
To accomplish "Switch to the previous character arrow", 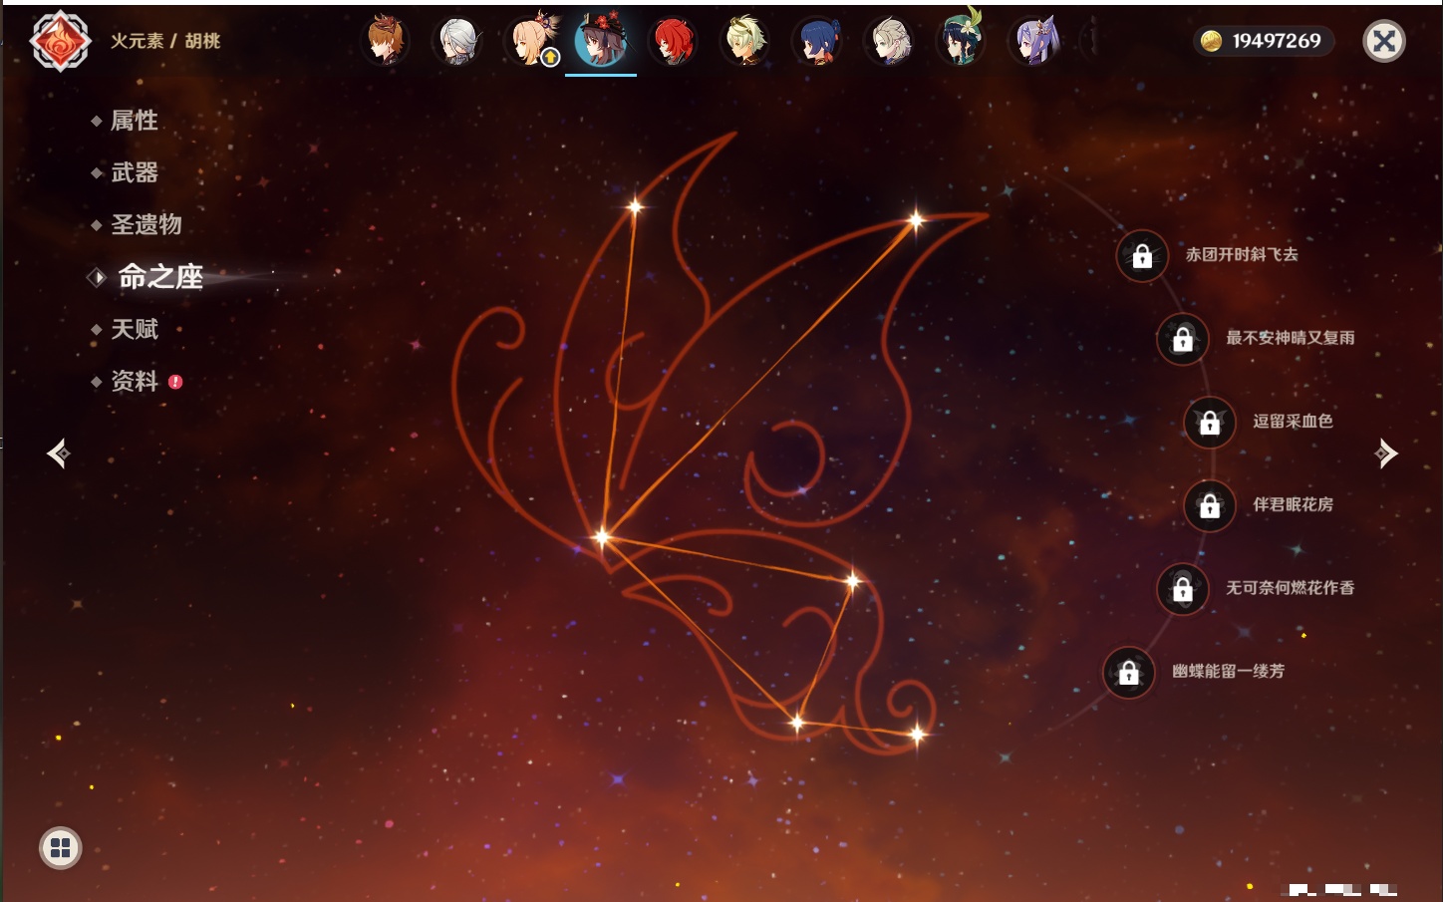I will click(58, 453).
